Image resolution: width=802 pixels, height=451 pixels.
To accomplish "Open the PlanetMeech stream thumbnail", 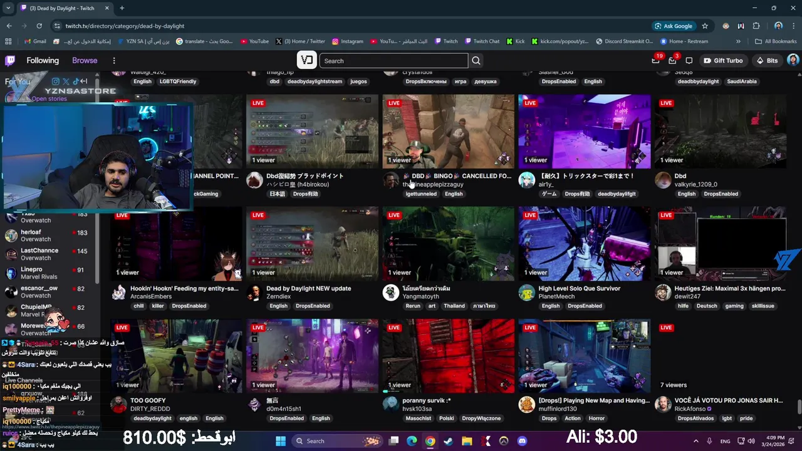I will pyautogui.click(x=585, y=244).
